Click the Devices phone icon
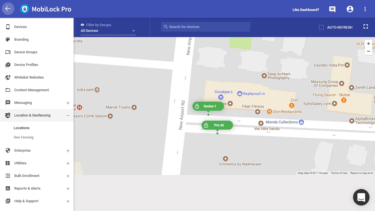The height and width of the screenshot is (211, 375). [8, 27]
